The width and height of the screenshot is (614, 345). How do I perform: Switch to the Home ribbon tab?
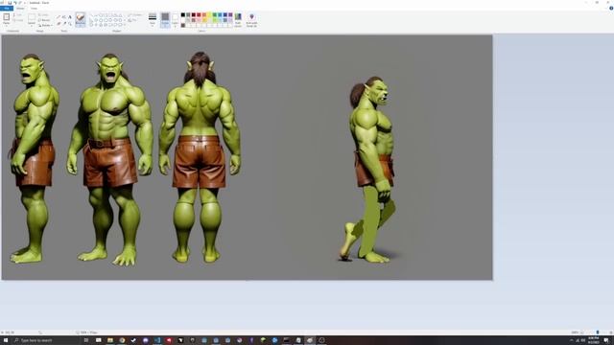[x=20, y=9]
